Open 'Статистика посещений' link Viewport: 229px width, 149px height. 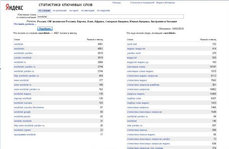(142, 3)
